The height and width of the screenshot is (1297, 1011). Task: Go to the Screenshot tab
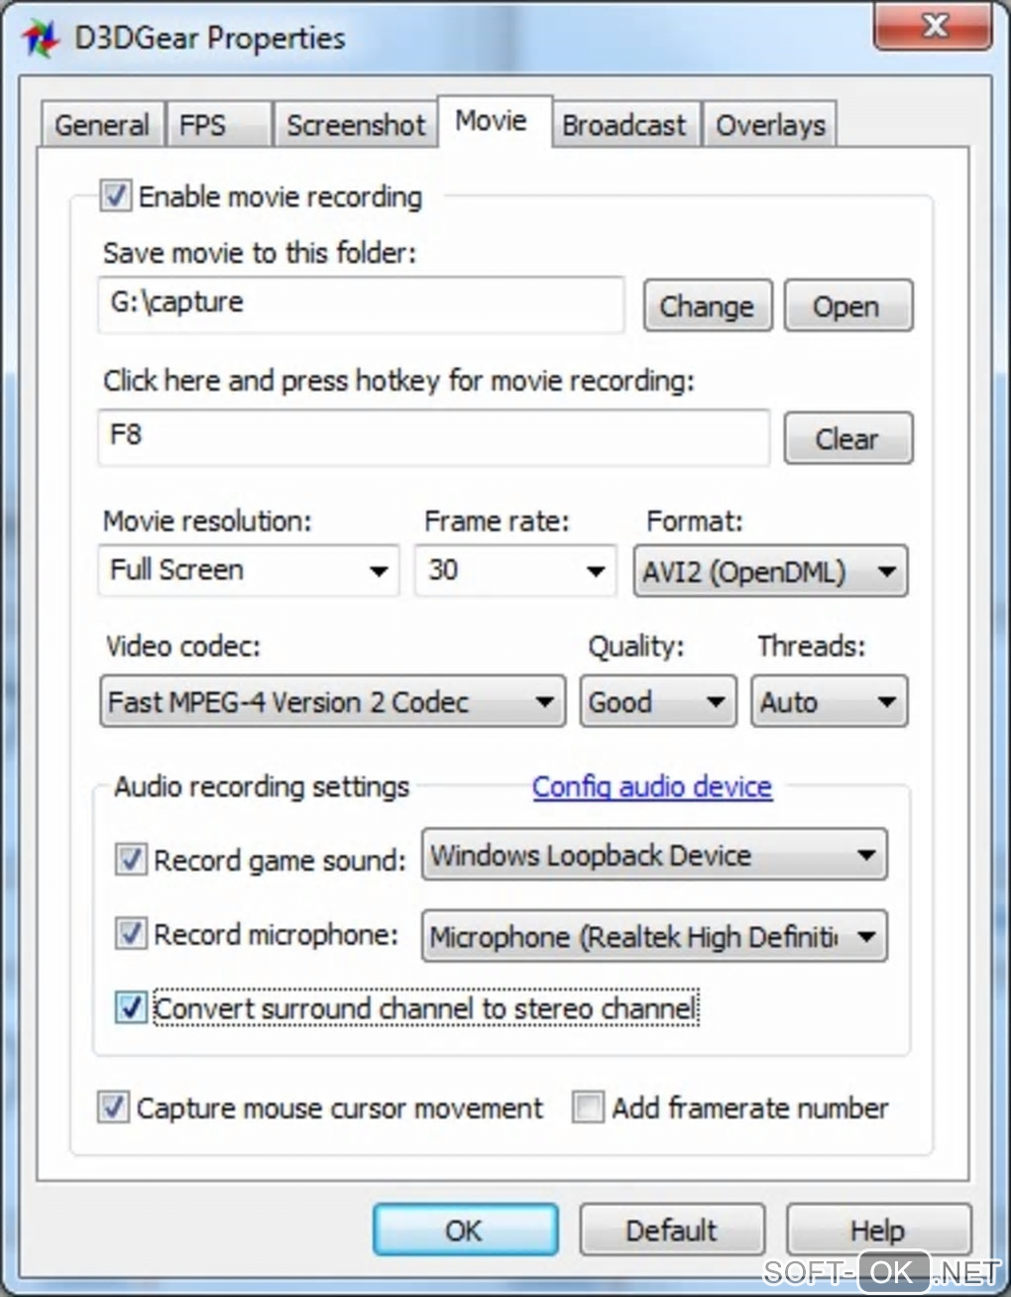point(355,125)
